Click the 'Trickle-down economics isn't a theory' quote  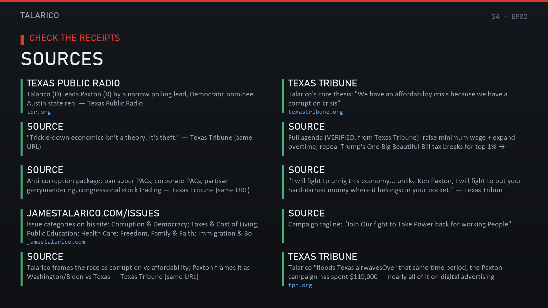pos(140,142)
